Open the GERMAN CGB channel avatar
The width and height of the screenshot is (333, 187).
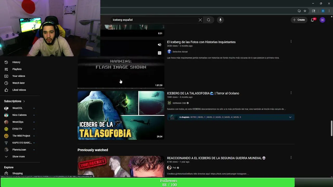169,103
